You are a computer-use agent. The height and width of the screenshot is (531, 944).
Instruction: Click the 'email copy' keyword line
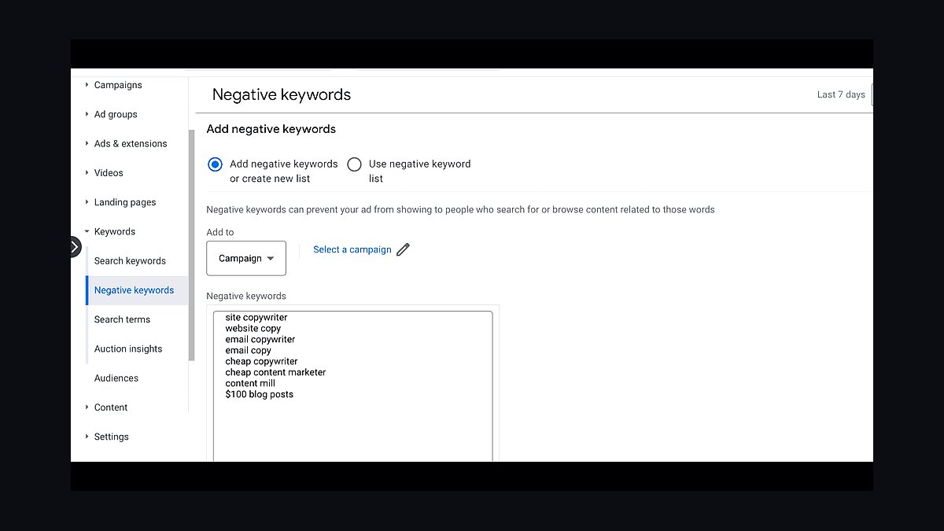[x=249, y=351]
